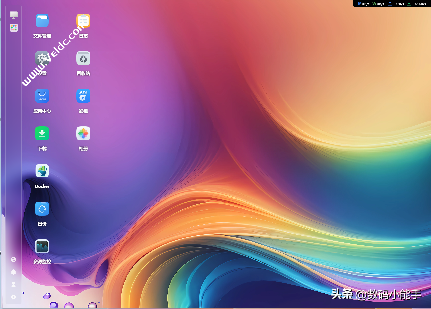The image size is (431, 309).
Task: Open the user account icon in sidebar
Action: coord(14,284)
